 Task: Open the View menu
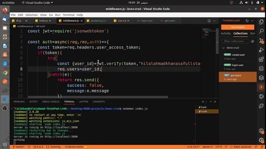point(43,15)
